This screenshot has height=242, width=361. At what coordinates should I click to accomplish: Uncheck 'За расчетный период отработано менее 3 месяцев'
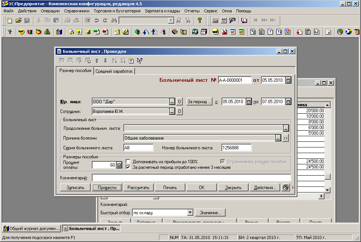click(x=128, y=167)
